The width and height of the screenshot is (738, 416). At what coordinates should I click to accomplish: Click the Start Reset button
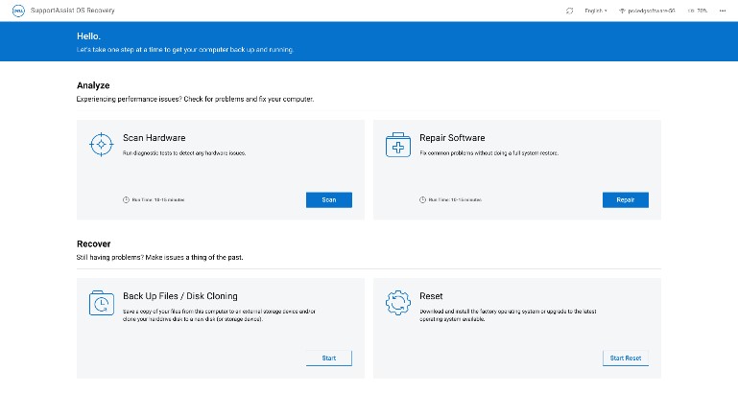626,358
